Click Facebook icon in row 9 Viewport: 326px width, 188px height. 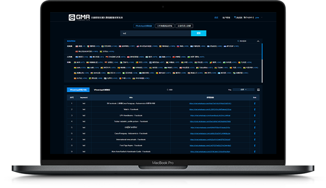254,152
